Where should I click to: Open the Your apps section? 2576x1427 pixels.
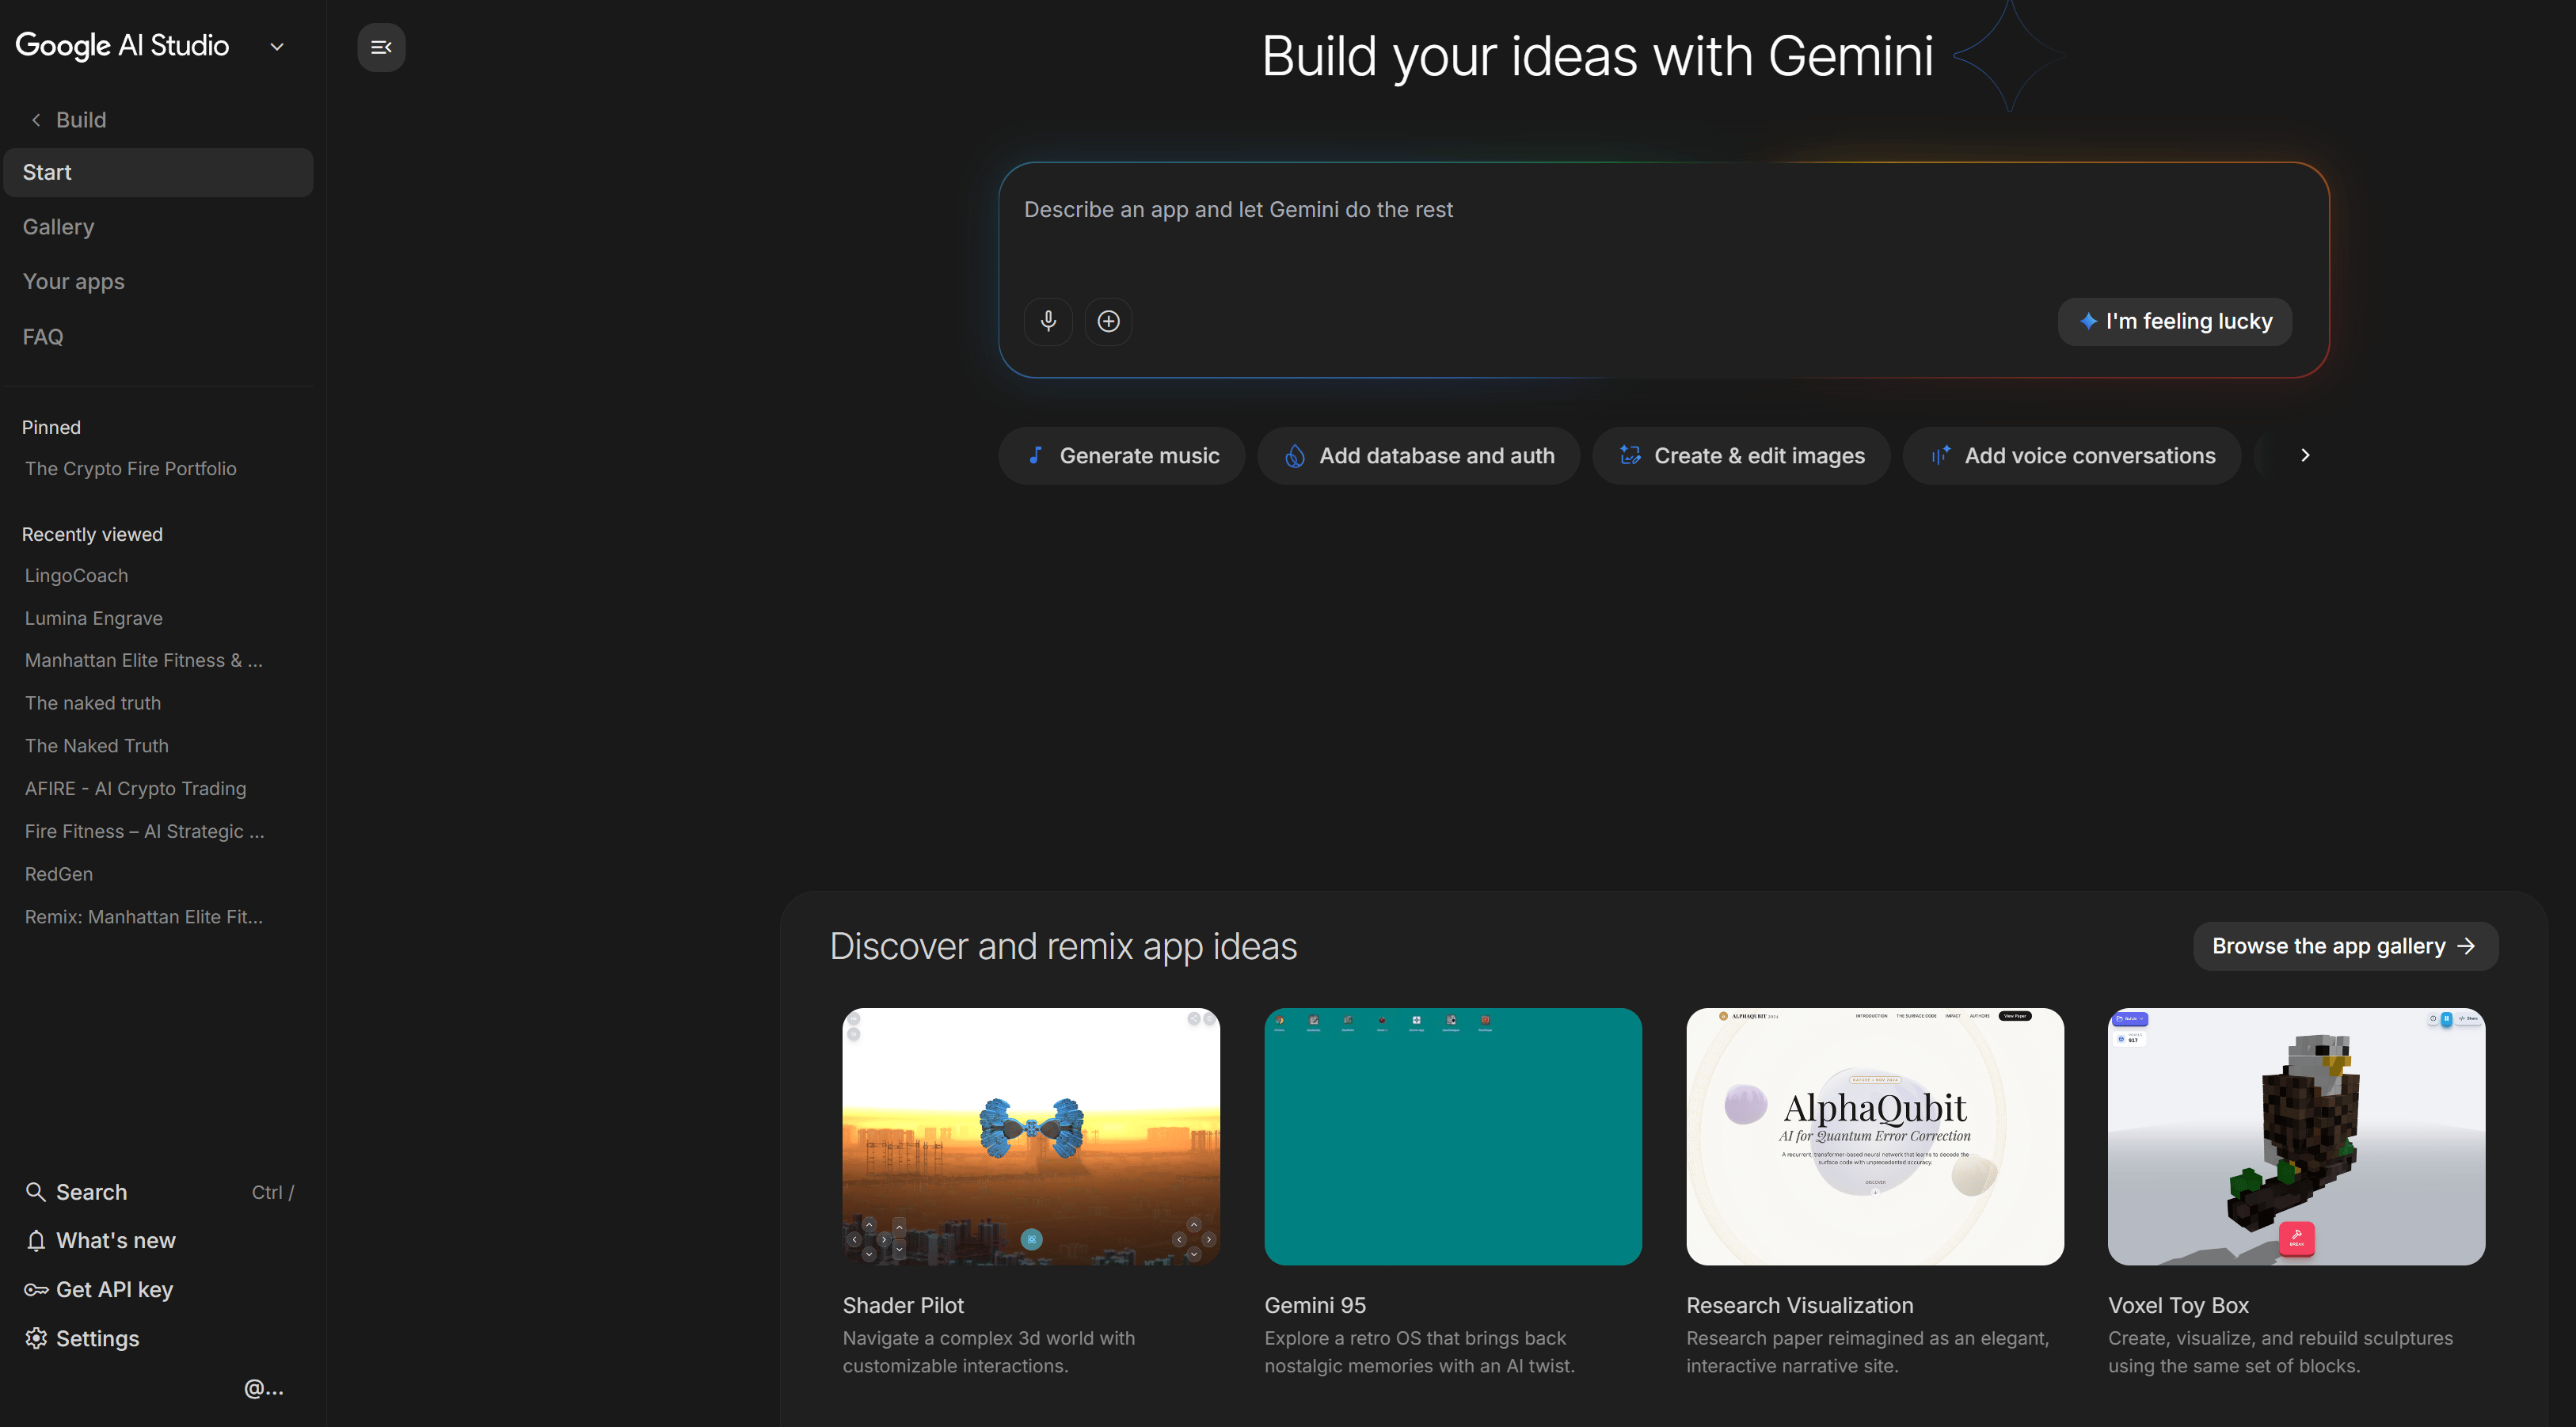(x=73, y=281)
